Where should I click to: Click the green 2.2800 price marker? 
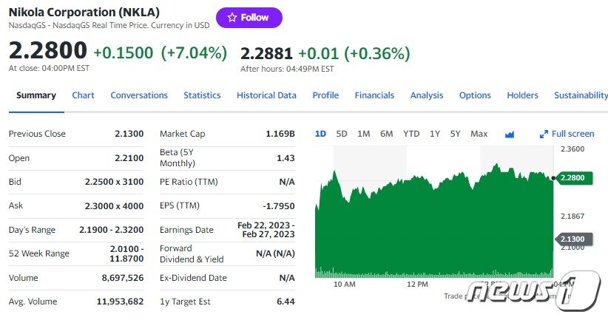[x=572, y=177]
